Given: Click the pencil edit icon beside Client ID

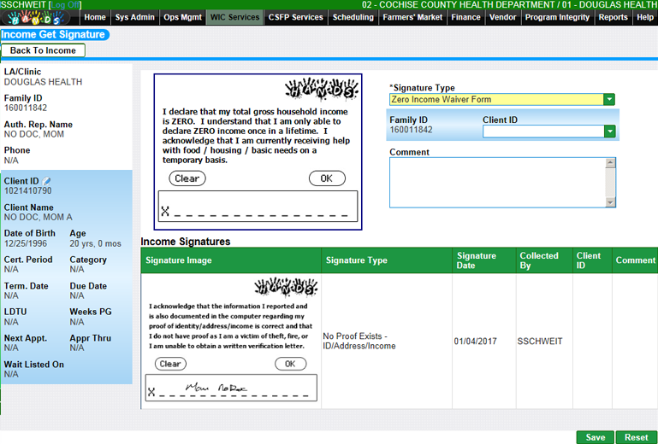Looking at the screenshot, I should [x=48, y=181].
